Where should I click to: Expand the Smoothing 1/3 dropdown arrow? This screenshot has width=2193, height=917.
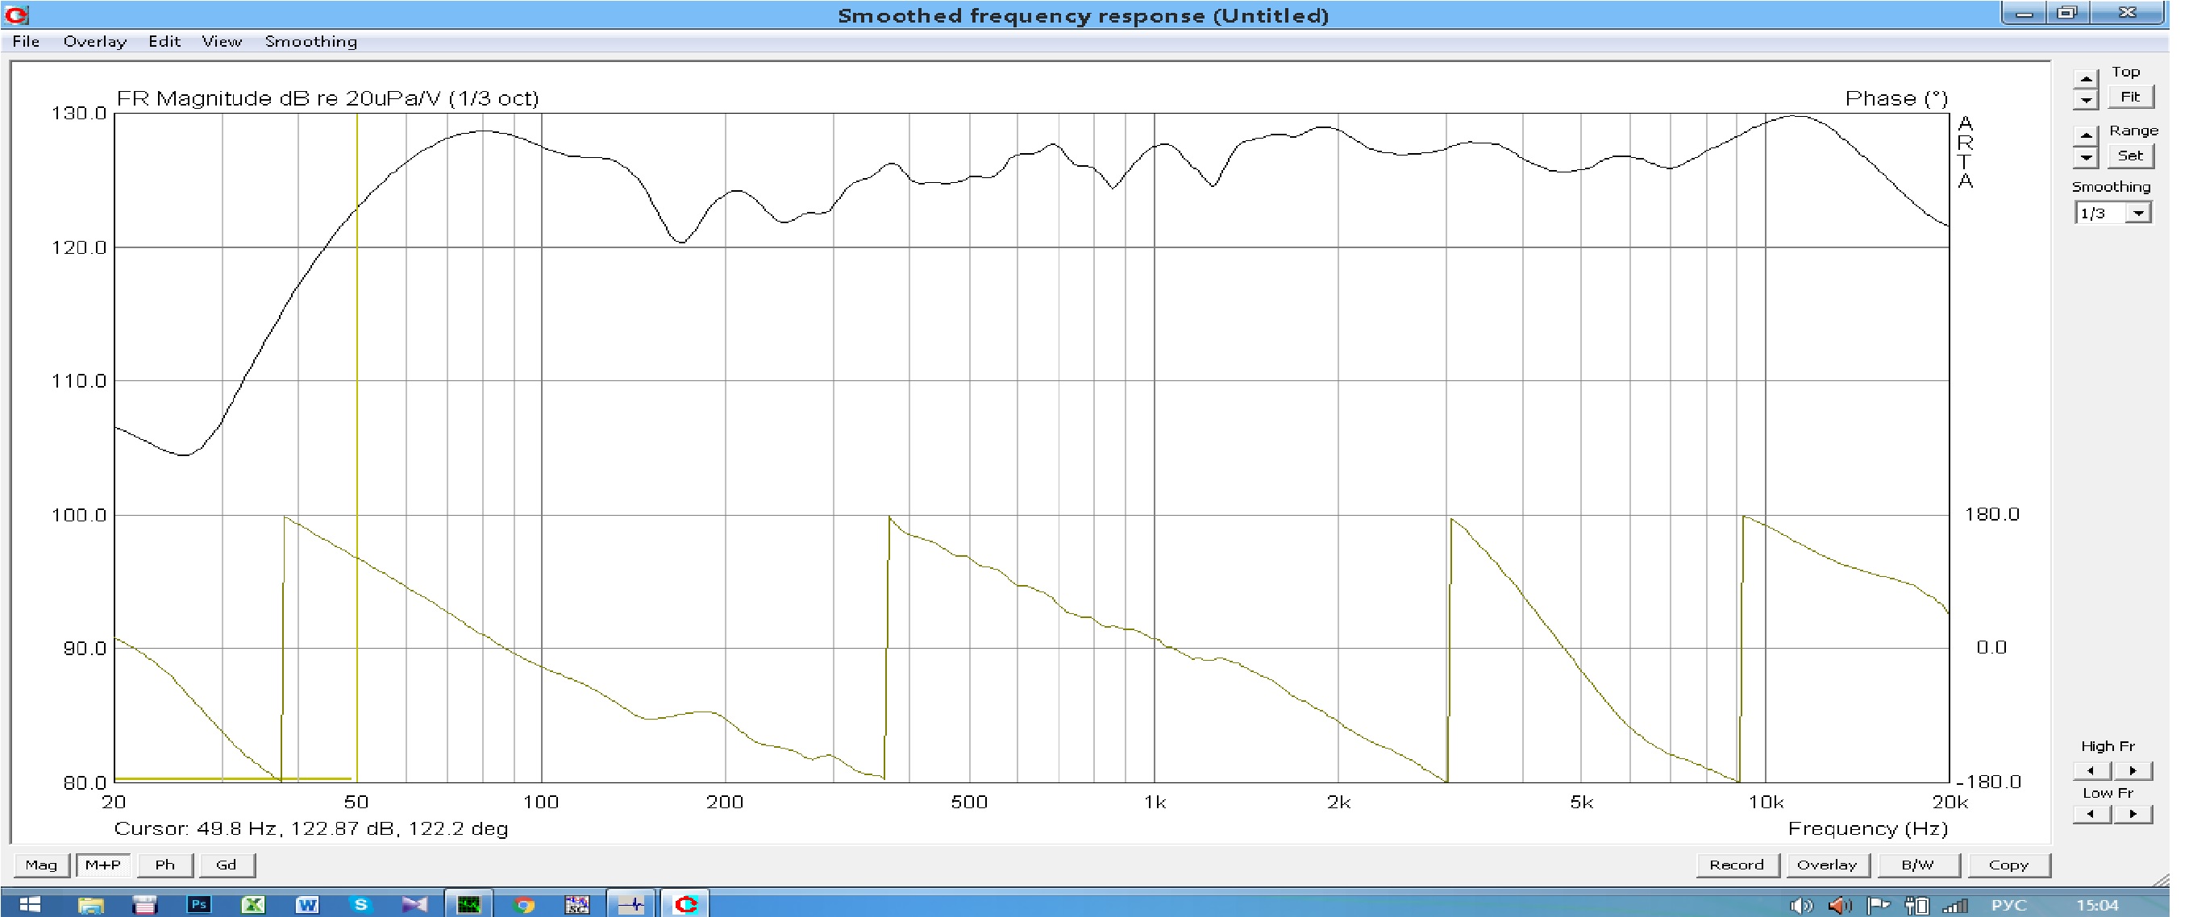(2137, 214)
